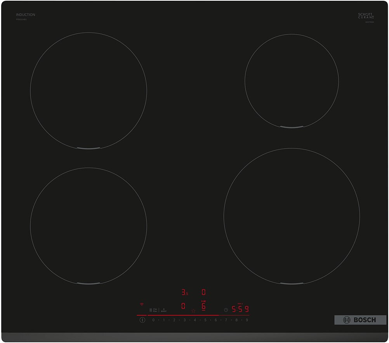
Task: Choose level 3 on the power scale
Action: 184,320
